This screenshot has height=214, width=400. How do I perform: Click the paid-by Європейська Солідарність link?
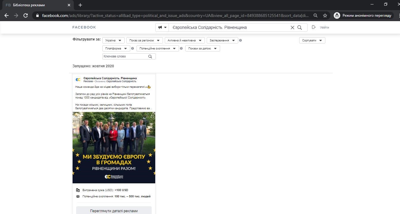point(121,81)
